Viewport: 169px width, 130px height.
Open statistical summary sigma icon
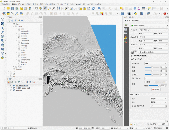139,8
